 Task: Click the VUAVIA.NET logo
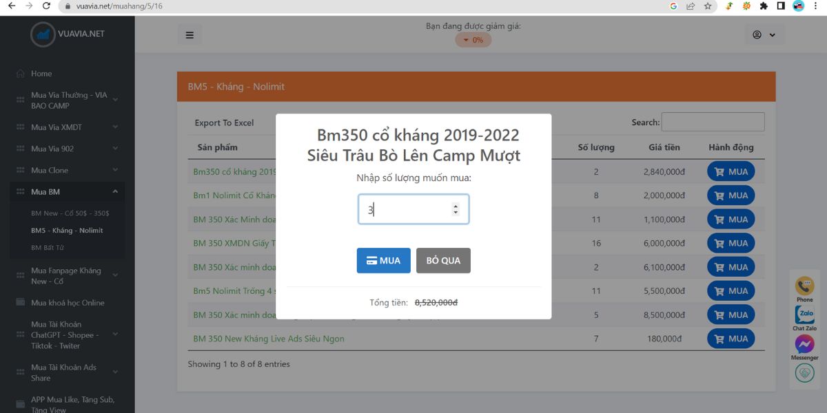[68, 34]
